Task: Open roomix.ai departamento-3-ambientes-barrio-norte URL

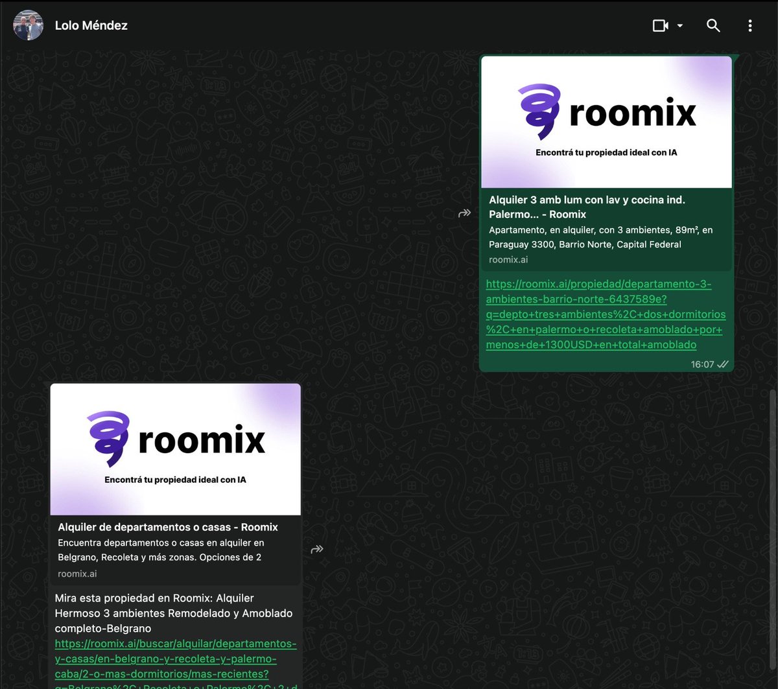Action: coord(606,314)
